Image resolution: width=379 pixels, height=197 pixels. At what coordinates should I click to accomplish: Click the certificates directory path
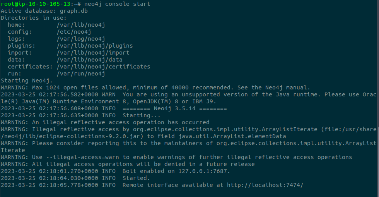[103, 67]
